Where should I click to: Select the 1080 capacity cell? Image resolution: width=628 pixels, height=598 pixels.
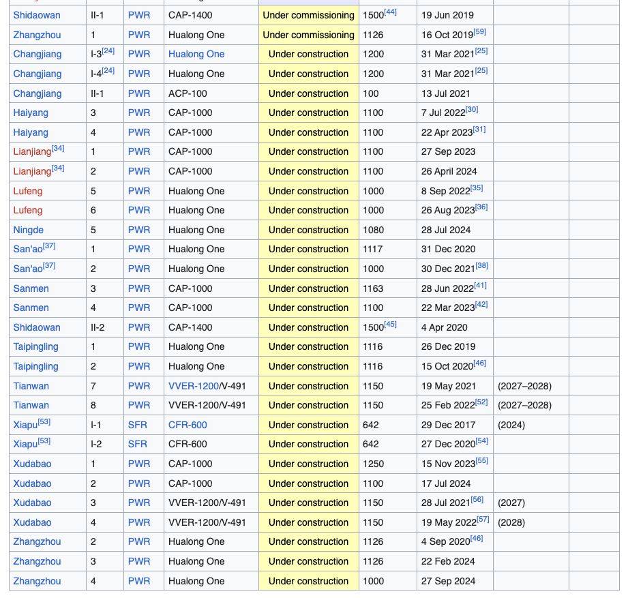coord(388,230)
